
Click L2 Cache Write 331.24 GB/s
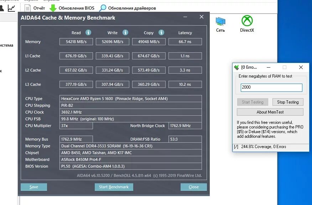(x=113, y=70)
